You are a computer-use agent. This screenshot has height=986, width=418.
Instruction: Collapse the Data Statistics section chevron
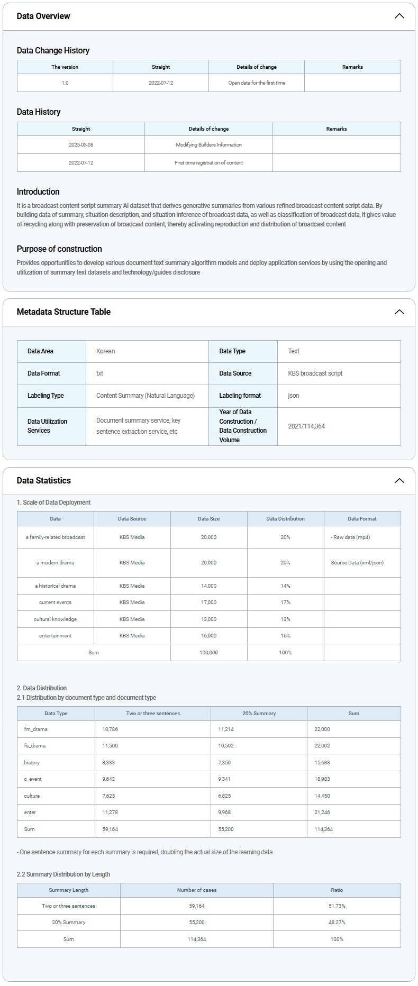399,480
